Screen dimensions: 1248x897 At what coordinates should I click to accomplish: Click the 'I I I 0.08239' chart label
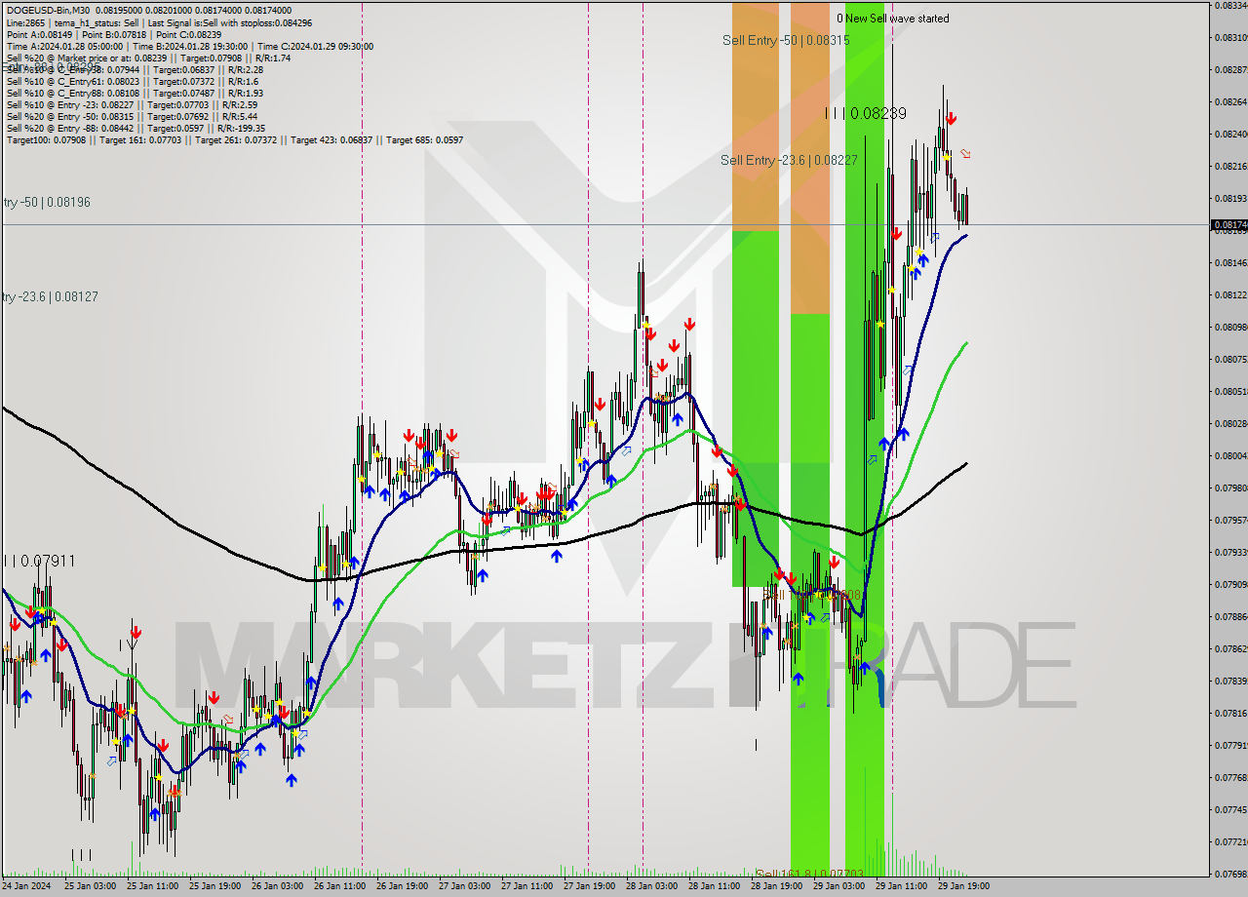tap(866, 113)
